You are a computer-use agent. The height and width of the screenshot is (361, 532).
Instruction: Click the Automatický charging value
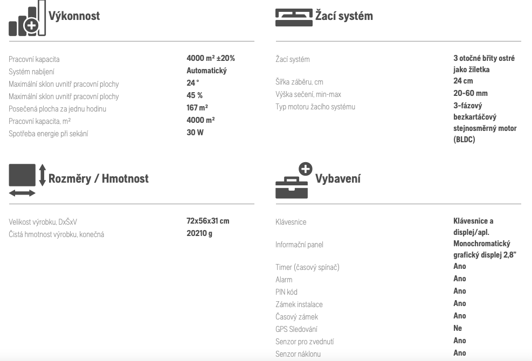[x=206, y=71]
